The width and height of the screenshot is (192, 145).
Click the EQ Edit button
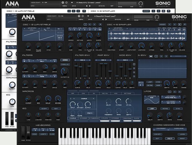point(56,109)
